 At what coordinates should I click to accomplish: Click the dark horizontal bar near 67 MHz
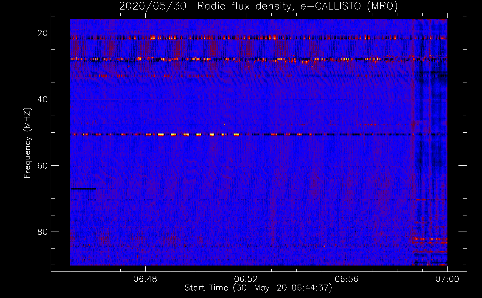tap(83, 189)
